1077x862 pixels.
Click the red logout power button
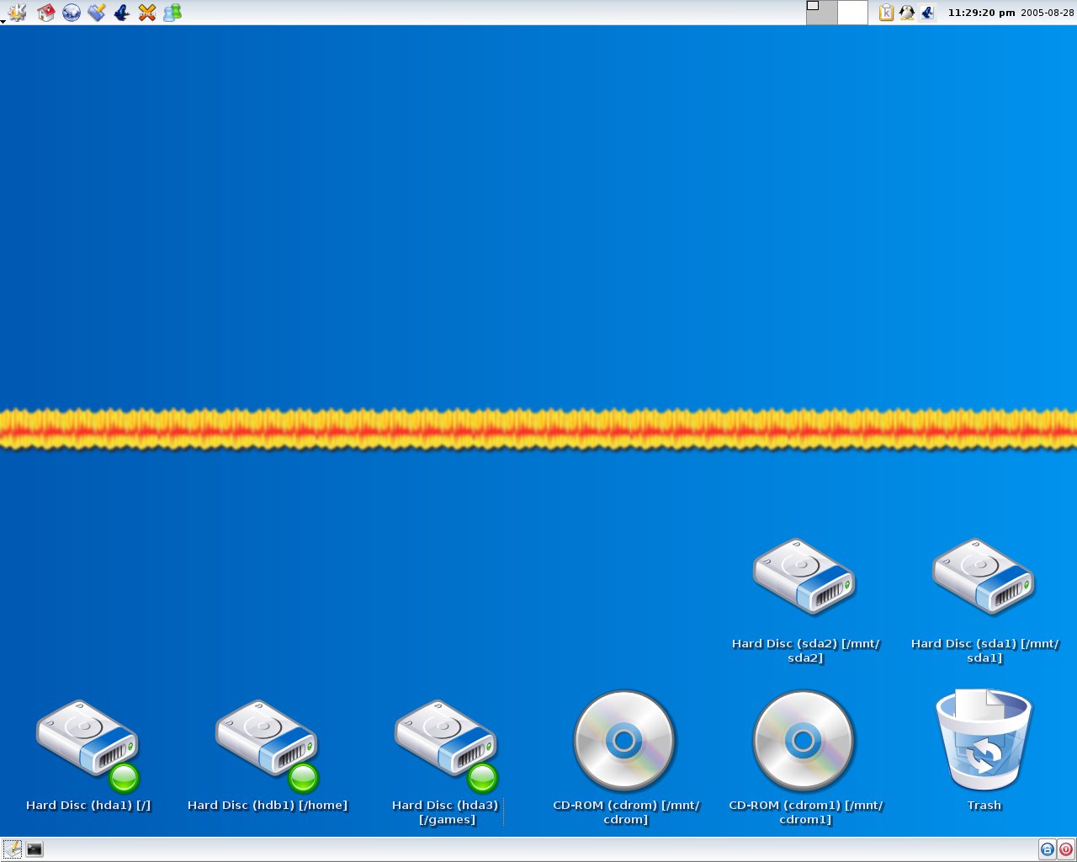click(x=1066, y=849)
